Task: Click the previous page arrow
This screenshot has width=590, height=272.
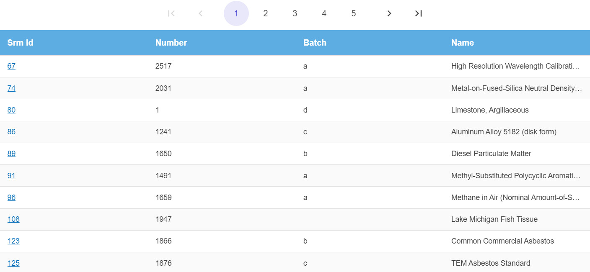Action: (200, 13)
